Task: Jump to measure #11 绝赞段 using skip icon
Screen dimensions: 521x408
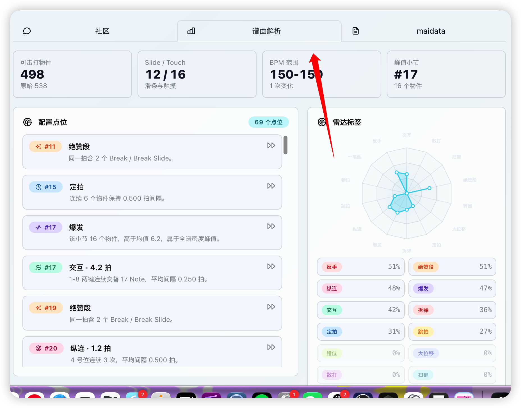Action: (x=271, y=145)
